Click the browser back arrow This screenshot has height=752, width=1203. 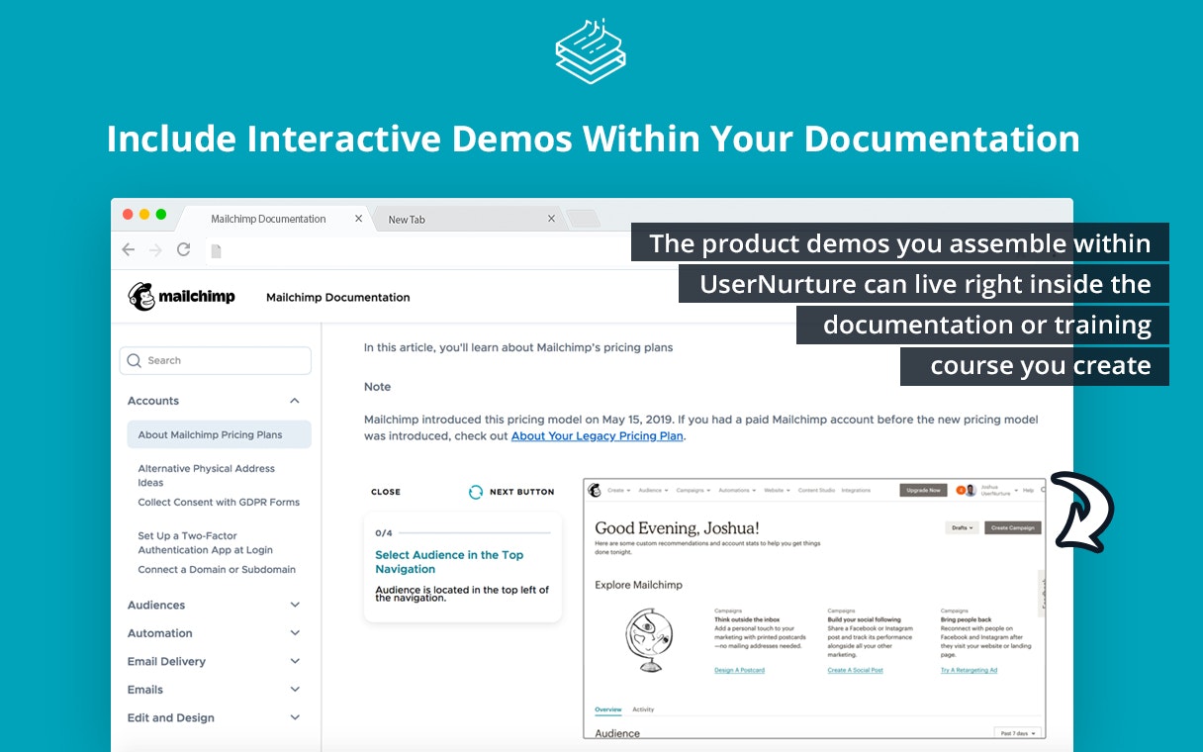click(128, 249)
